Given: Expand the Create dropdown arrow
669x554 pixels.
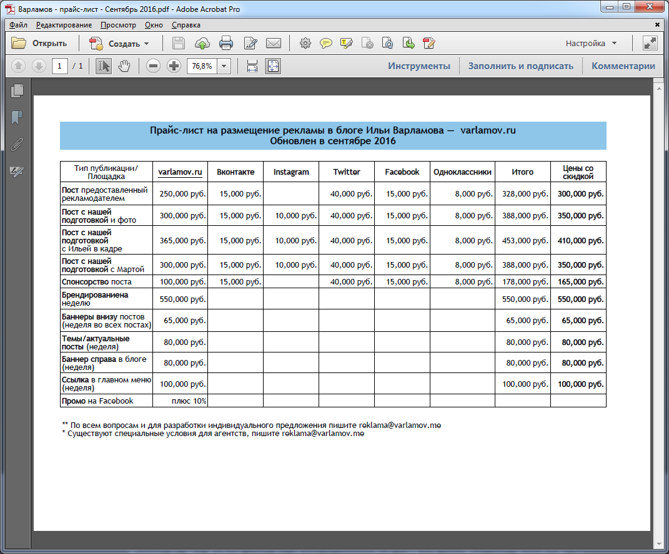Looking at the screenshot, I should point(146,44).
